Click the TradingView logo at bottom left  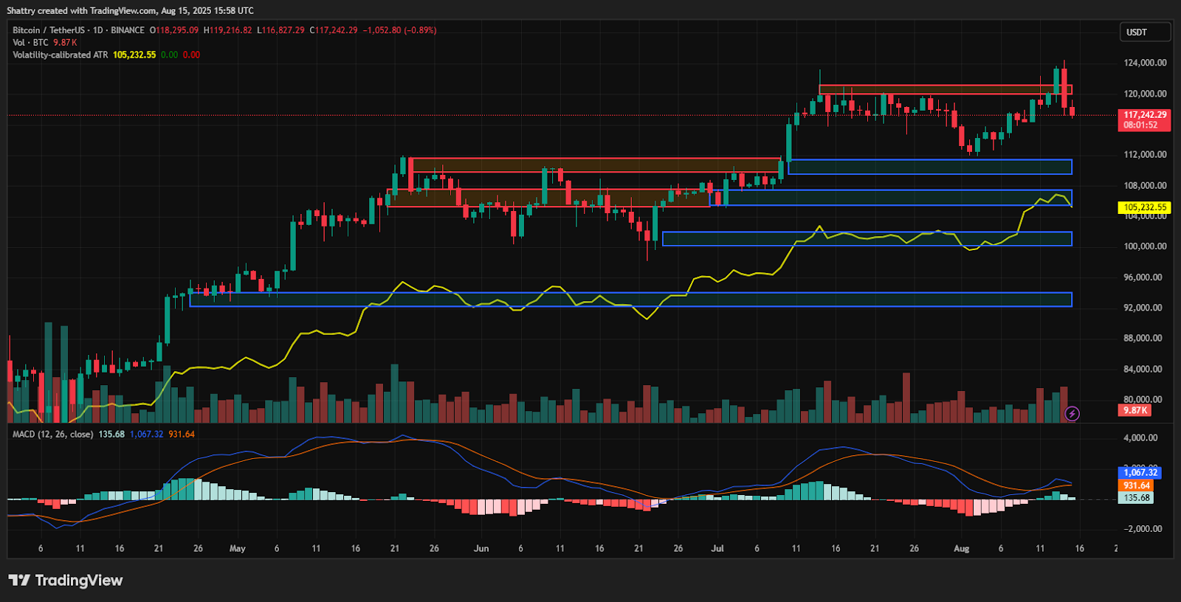click(66, 581)
